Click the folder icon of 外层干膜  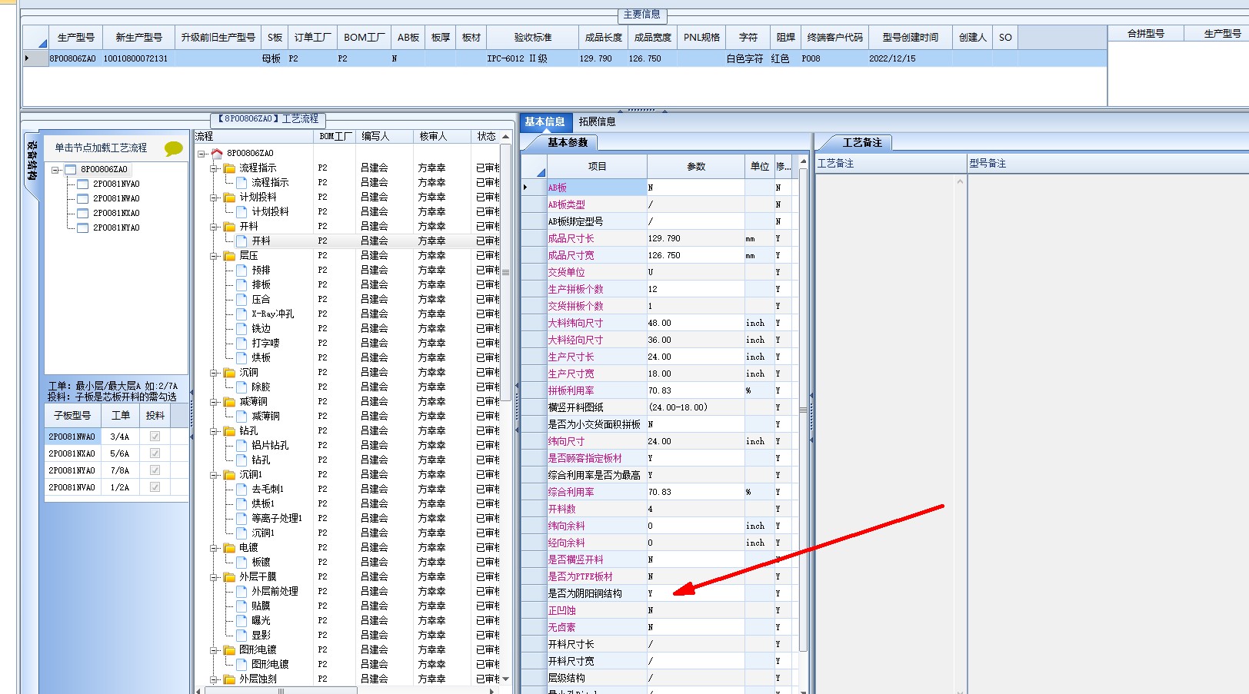pos(229,576)
